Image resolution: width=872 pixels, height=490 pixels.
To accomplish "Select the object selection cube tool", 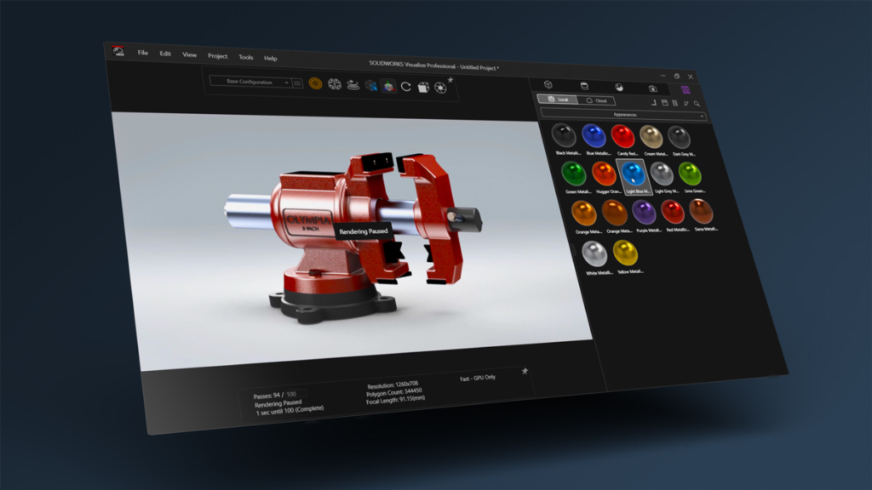I will 370,86.
